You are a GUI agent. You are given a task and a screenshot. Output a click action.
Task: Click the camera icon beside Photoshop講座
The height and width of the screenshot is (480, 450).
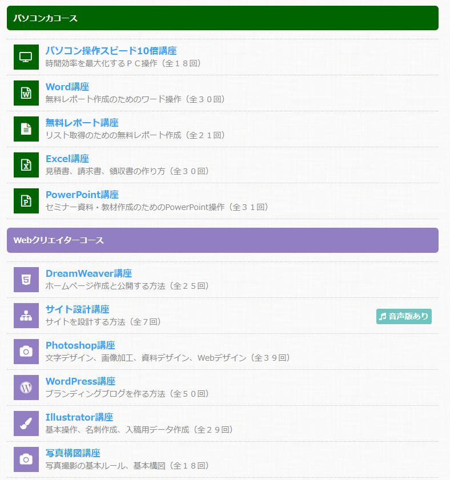26,352
